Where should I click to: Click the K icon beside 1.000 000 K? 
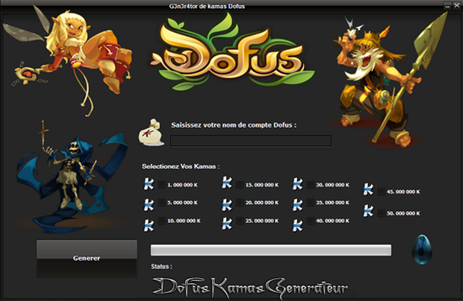point(149,184)
